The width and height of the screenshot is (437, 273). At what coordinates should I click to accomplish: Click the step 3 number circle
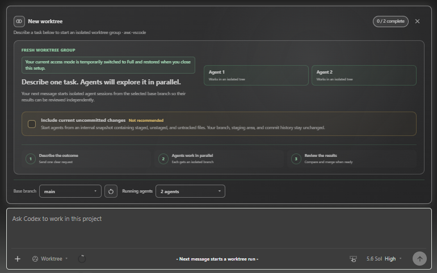296,159
